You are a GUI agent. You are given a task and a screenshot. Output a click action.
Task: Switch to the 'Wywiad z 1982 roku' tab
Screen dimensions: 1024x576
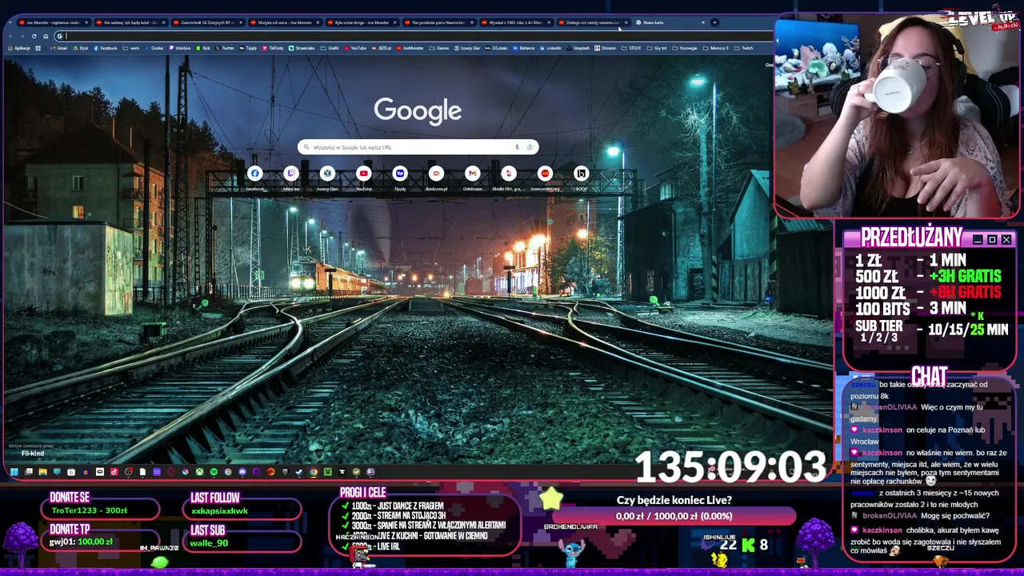[x=516, y=22]
